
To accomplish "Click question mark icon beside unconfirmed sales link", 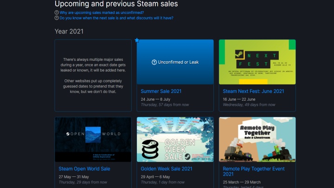I will tap(57, 13).
